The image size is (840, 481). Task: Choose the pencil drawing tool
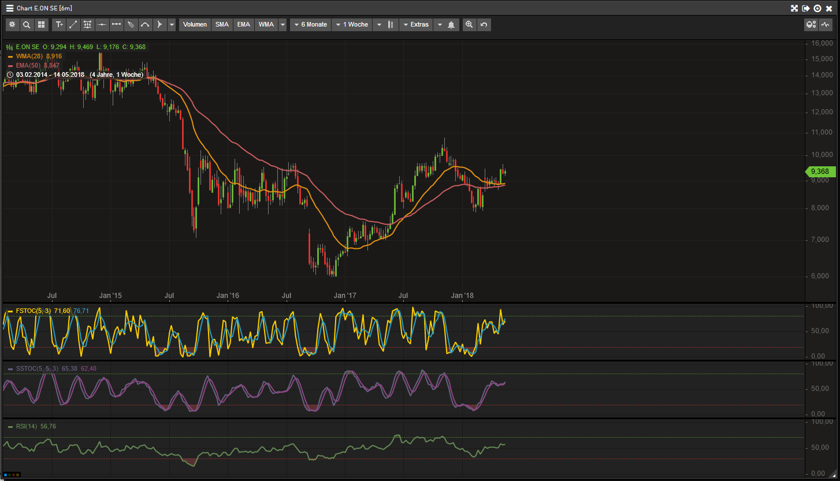click(x=131, y=25)
